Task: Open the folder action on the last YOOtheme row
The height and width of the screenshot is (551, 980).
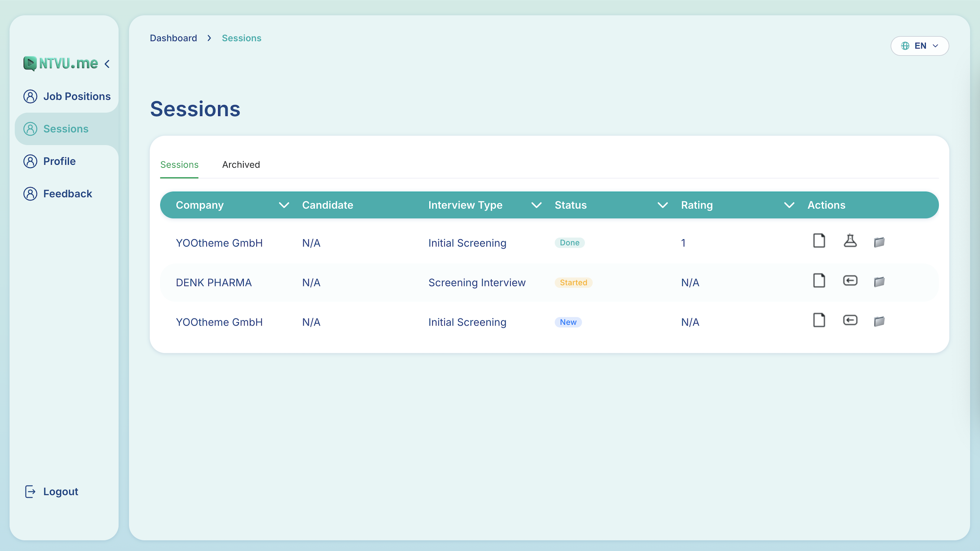Action: click(x=879, y=321)
